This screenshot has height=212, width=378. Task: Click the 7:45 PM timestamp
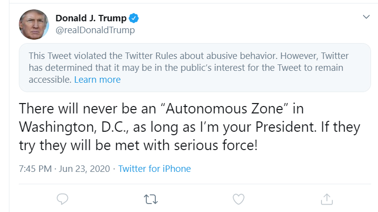tap(35, 168)
